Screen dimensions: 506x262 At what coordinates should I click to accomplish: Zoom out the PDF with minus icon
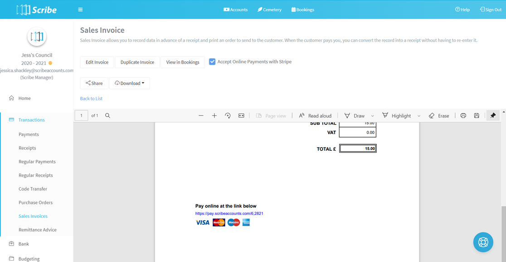[x=201, y=116]
